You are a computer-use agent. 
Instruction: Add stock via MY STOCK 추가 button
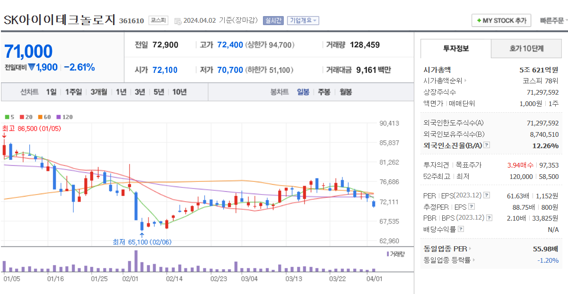[x=501, y=21]
